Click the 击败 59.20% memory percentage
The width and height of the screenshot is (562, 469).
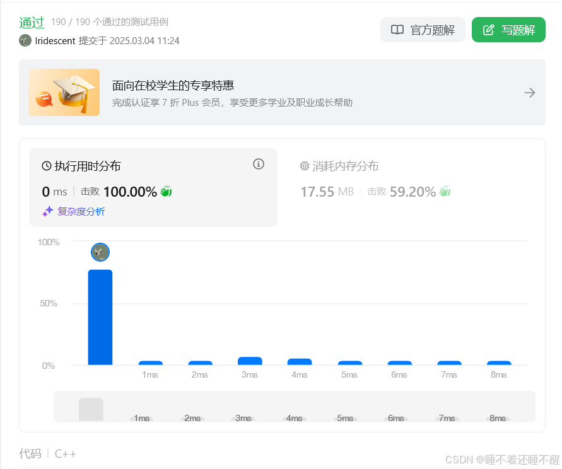pyautogui.click(x=402, y=192)
